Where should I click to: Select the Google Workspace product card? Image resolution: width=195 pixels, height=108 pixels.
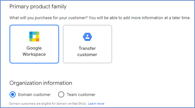[x=34, y=44]
